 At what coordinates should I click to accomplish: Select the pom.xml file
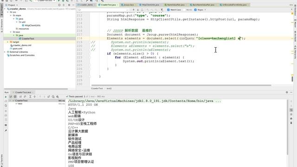18,49
